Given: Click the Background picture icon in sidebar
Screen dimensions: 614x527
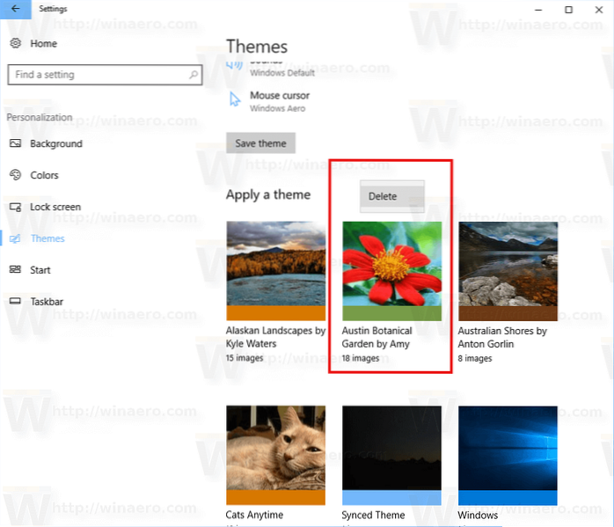Looking at the screenshot, I should pos(15,143).
